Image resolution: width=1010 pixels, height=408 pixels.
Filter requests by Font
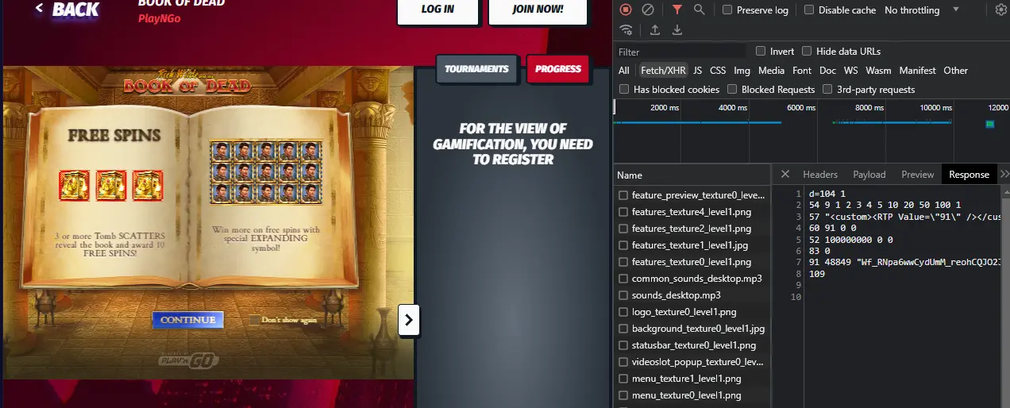[802, 70]
